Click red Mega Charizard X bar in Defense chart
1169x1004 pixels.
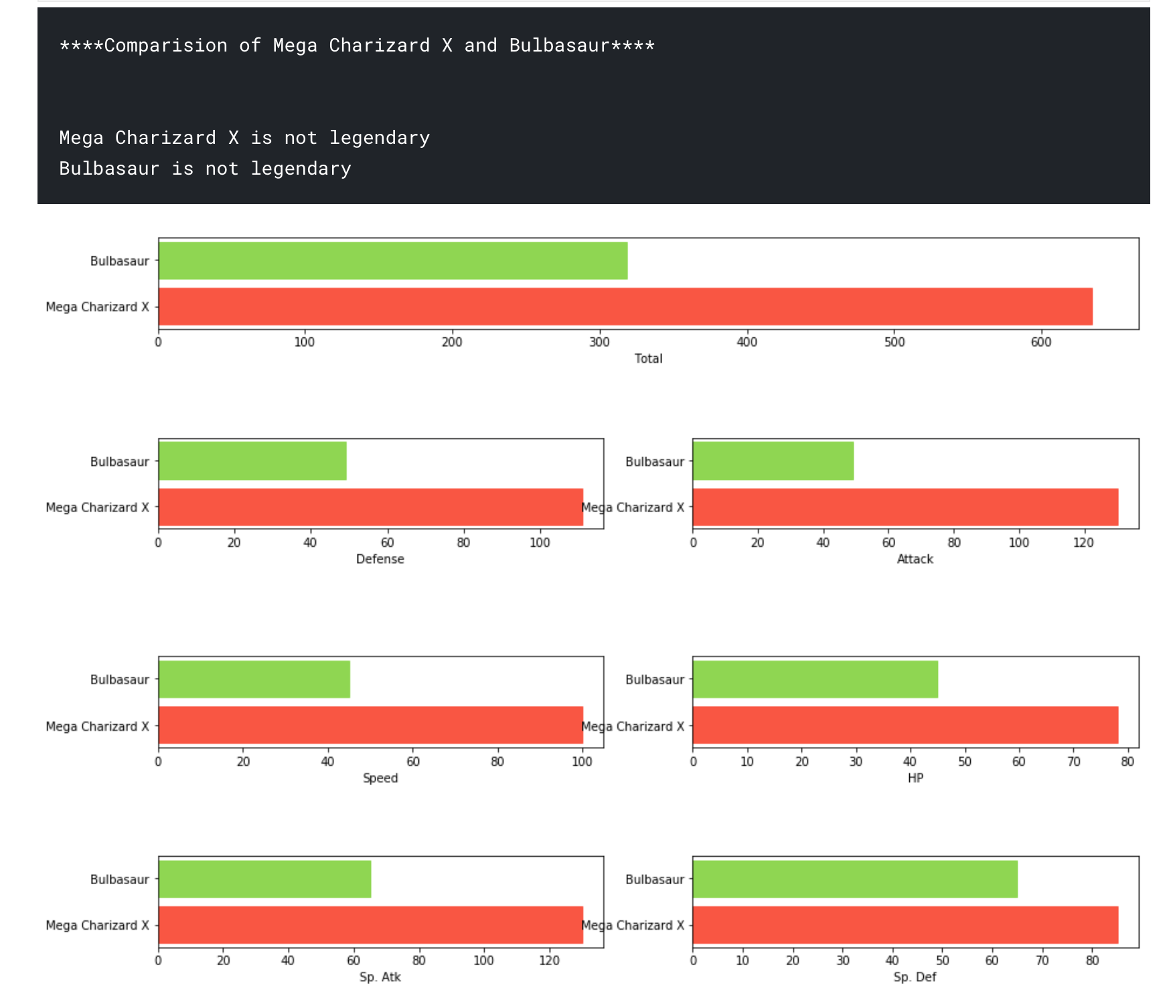[371, 507]
